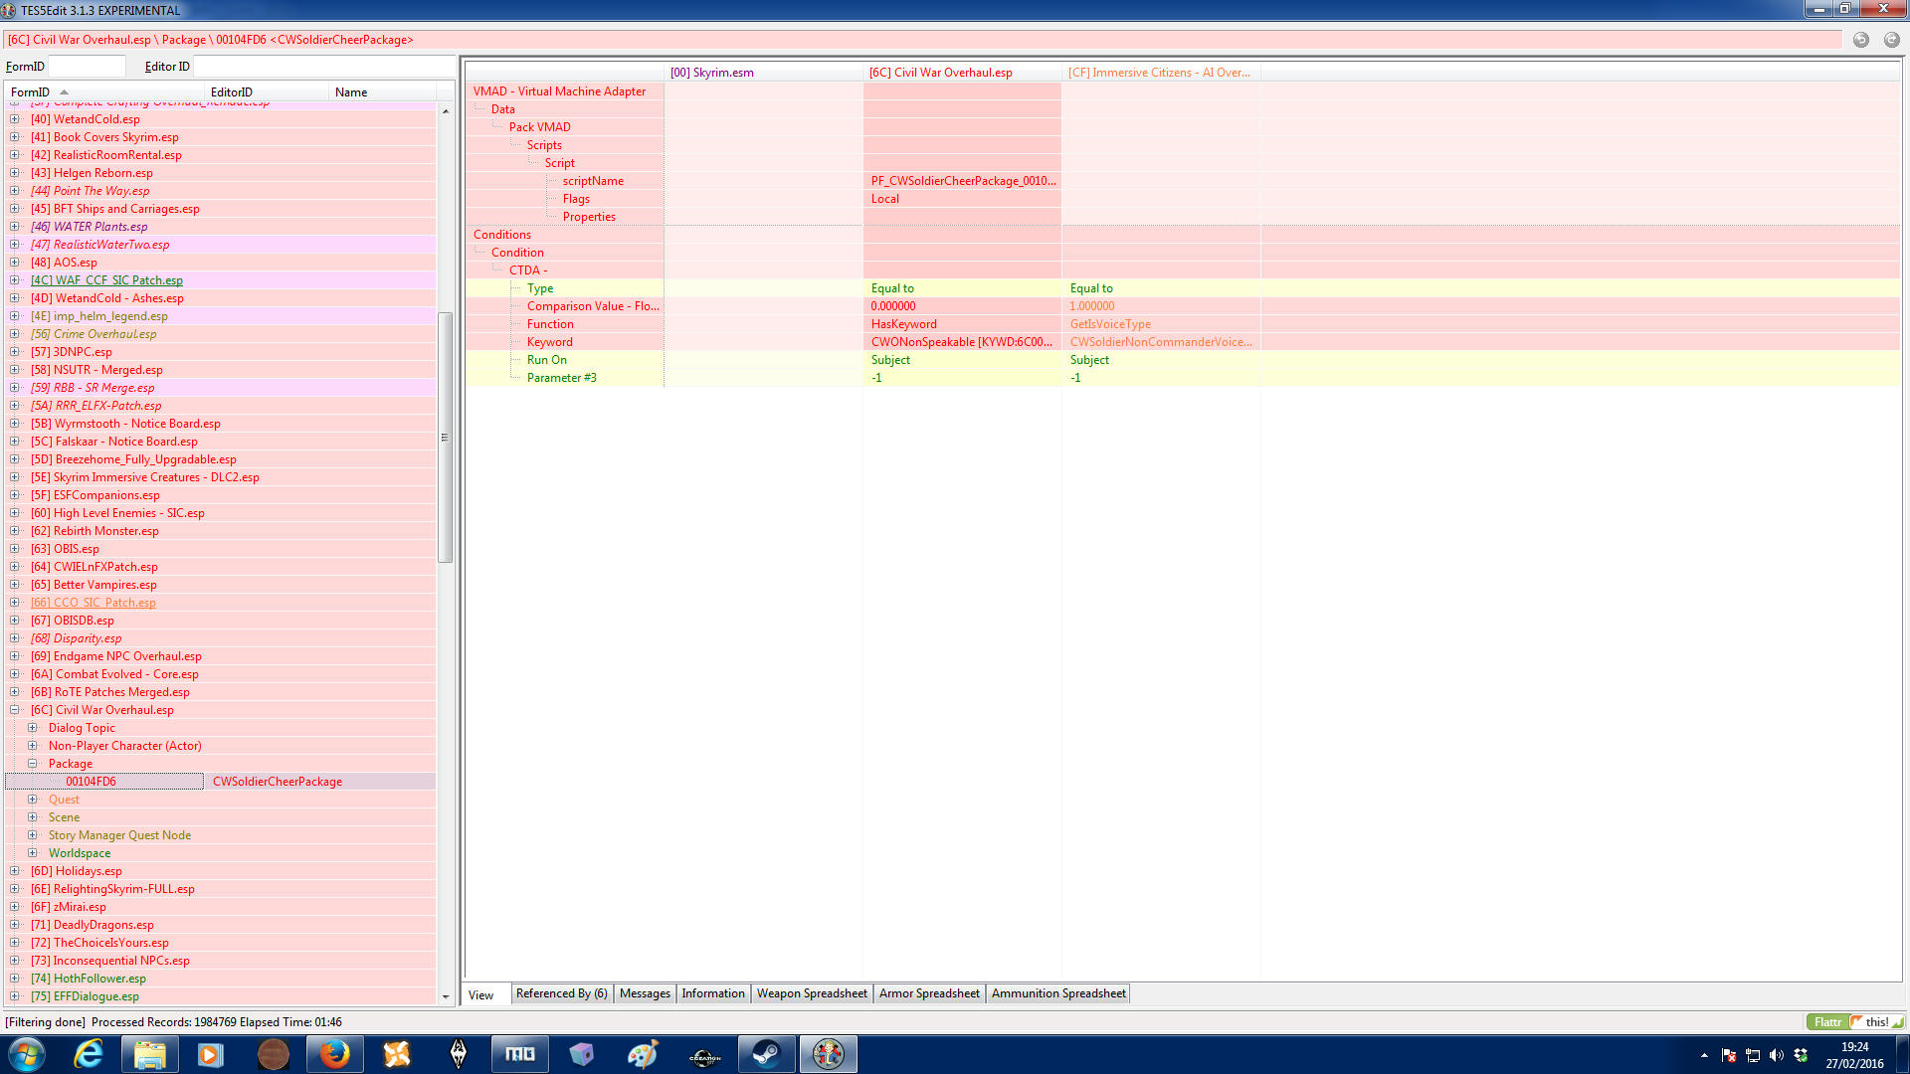Collapse the Civil War Overhaul.esp node
1910x1074 pixels.
coord(15,710)
